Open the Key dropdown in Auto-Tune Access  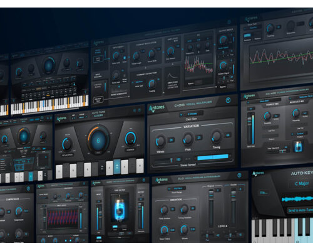[74, 118]
